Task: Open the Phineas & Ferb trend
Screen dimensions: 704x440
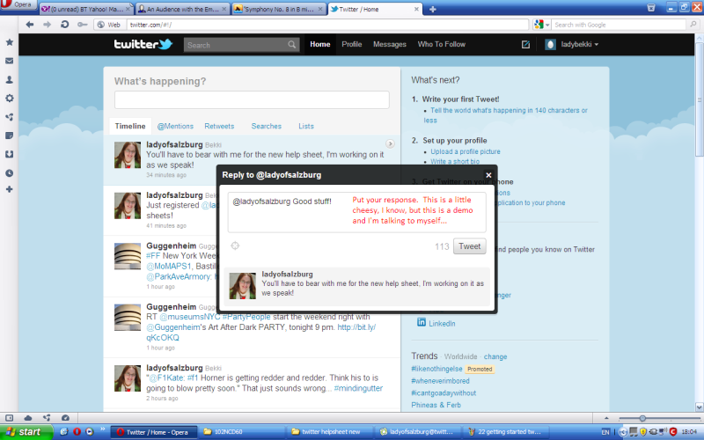Action: pos(436,405)
